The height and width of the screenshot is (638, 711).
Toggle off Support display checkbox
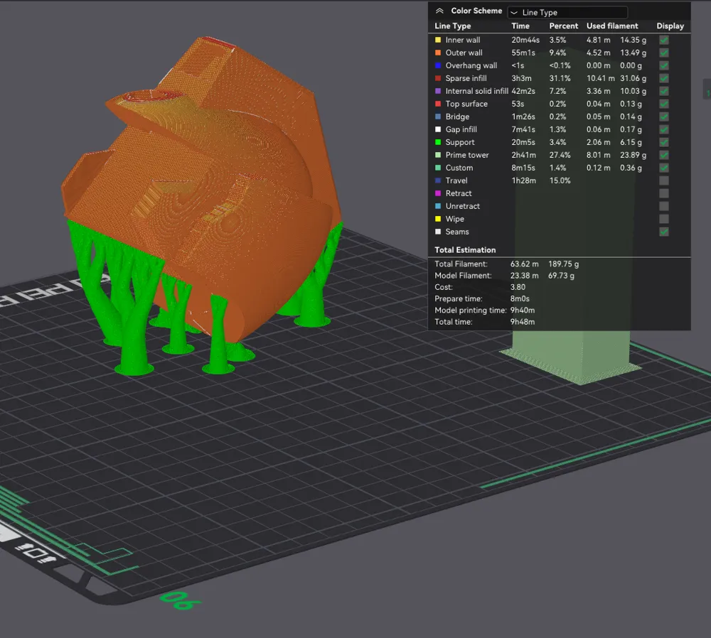click(663, 142)
